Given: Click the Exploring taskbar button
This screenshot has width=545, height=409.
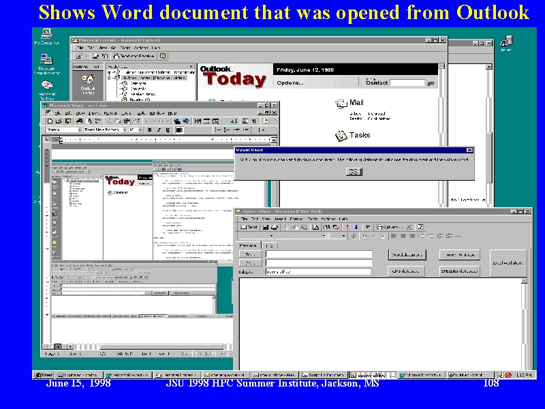Looking at the screenshot, I should (80, 375).
